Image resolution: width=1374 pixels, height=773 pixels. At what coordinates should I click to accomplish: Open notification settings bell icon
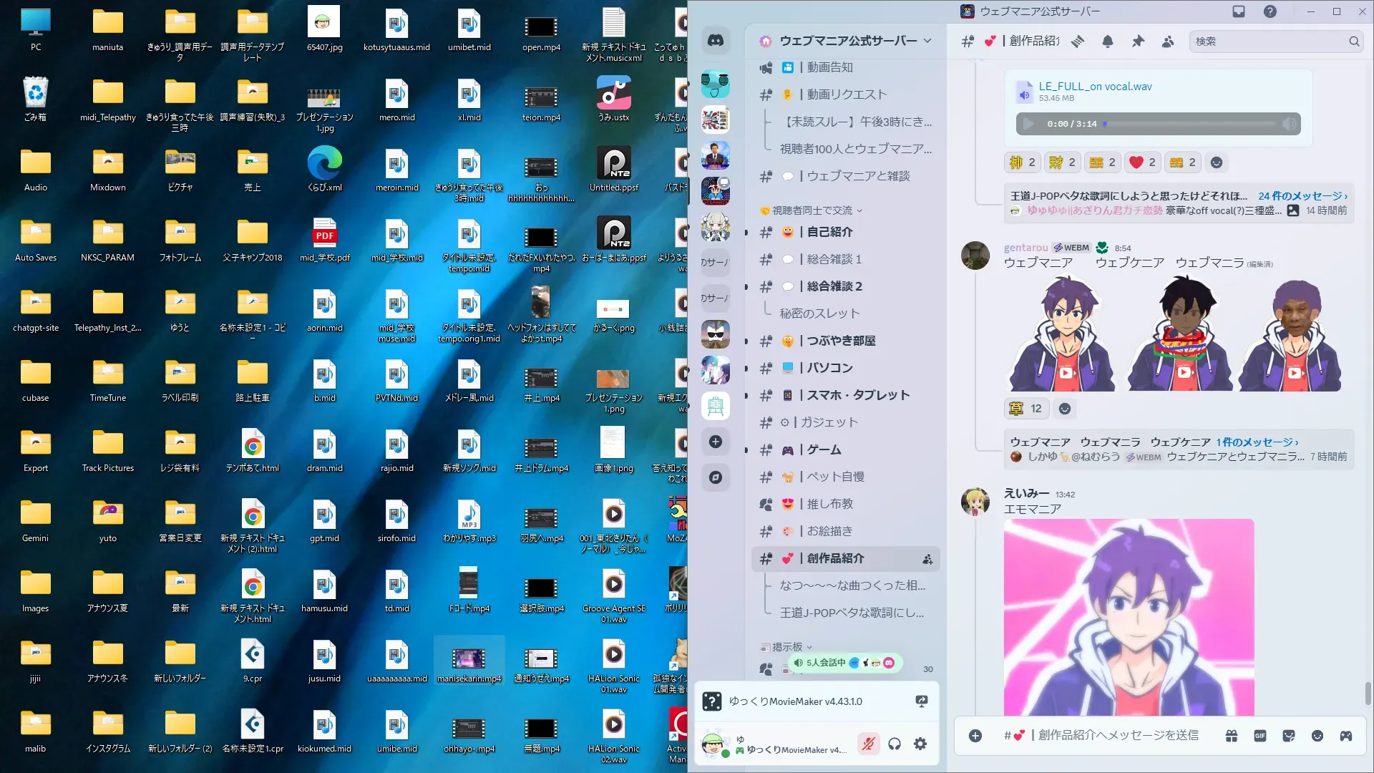point(1107,42)
